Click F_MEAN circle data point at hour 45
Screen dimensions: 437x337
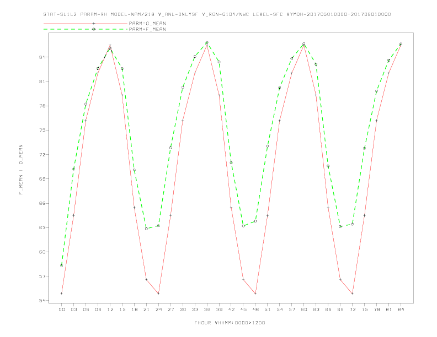(243, 226)
